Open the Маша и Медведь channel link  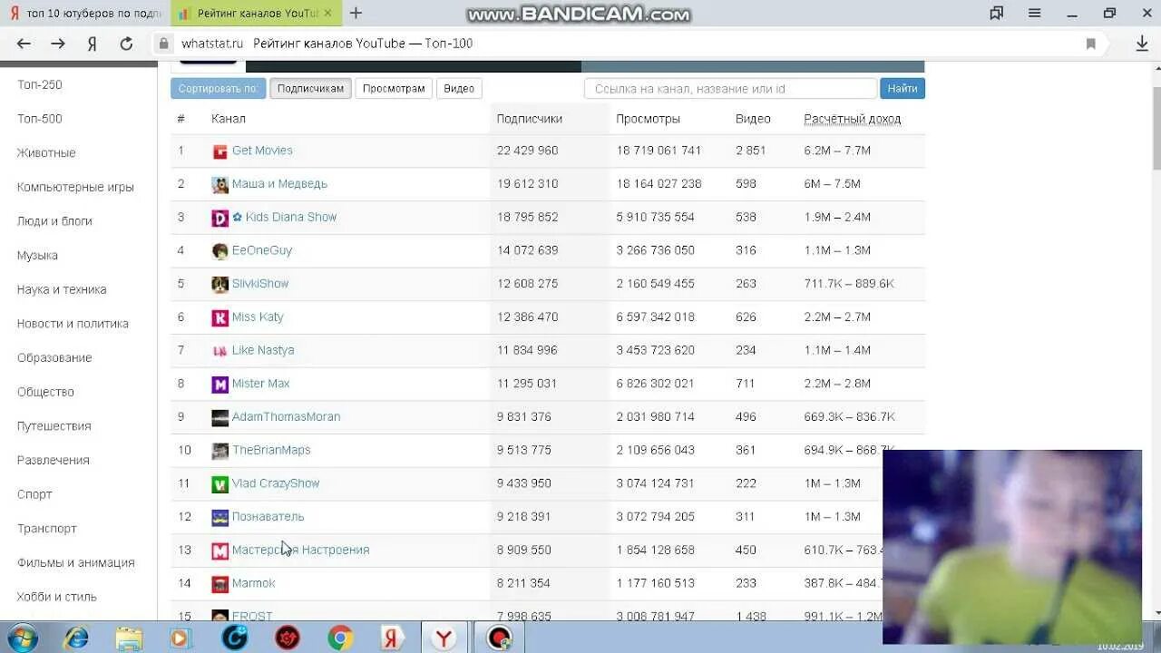point(279,184)
